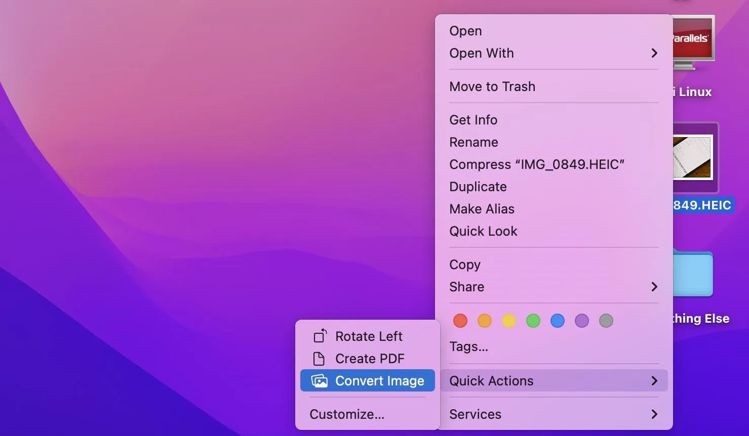
Task: Open the Services submenu
Action: point(554,414)
